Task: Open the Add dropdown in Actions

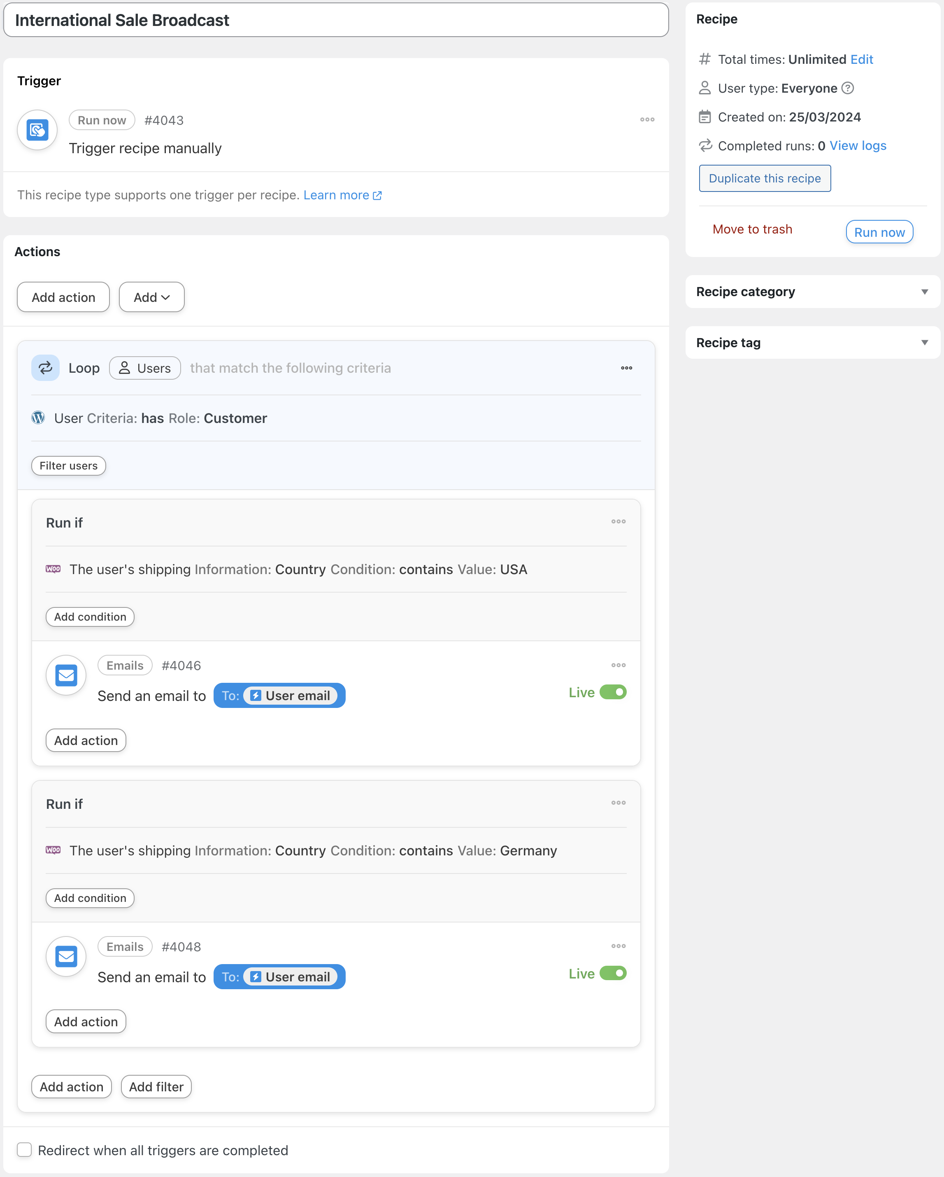Action: tap(151, 297)
